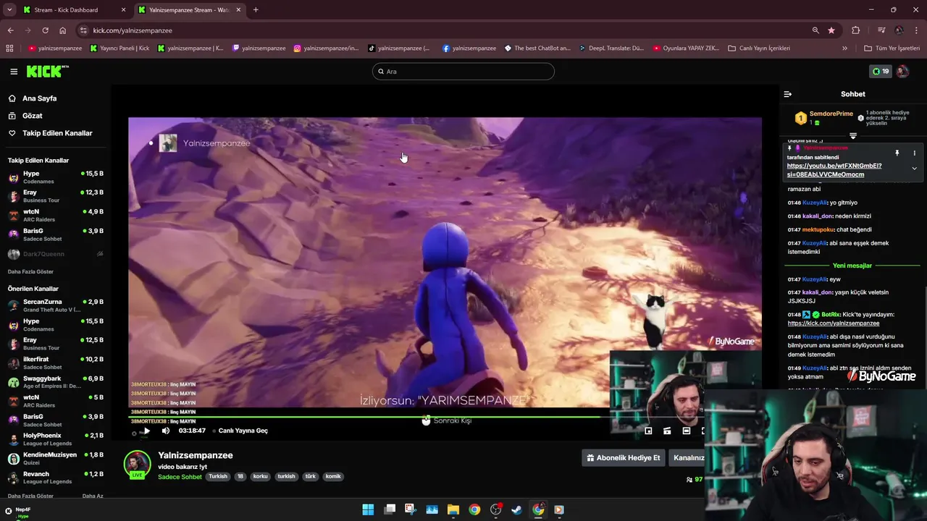Collapse recommended list with Daha Az
Viewport: 927px width, 521px height.
93,496
